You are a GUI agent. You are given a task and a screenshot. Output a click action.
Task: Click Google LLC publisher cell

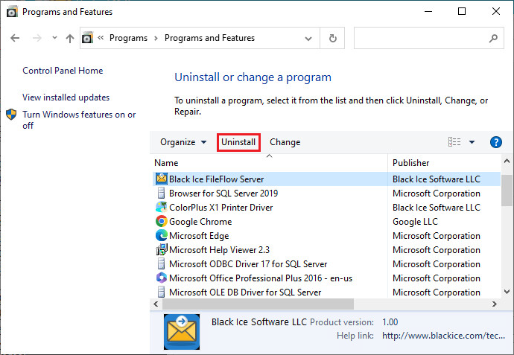[x=415, y=222]
